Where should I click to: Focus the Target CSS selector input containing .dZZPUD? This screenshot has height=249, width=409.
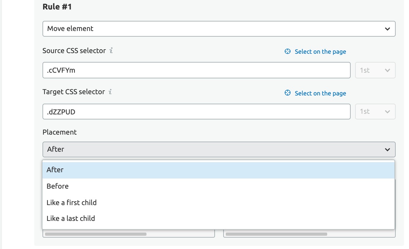click(x=196, y=112)
